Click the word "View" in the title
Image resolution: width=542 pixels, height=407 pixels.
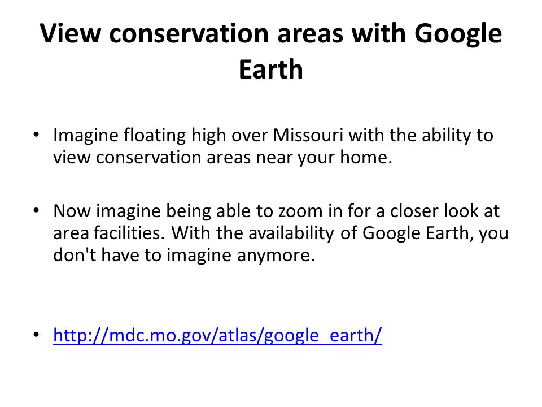pos(71,33)
